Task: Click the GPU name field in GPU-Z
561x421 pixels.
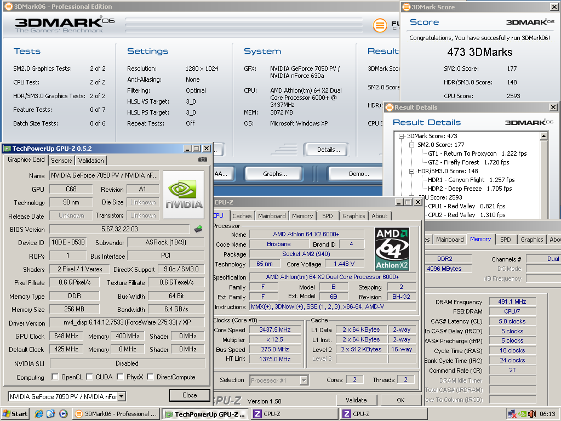Action: pos(104,175)
